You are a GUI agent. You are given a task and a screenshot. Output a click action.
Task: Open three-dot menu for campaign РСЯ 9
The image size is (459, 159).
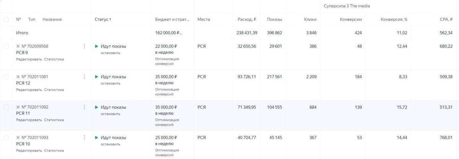[x=84, y=46]
